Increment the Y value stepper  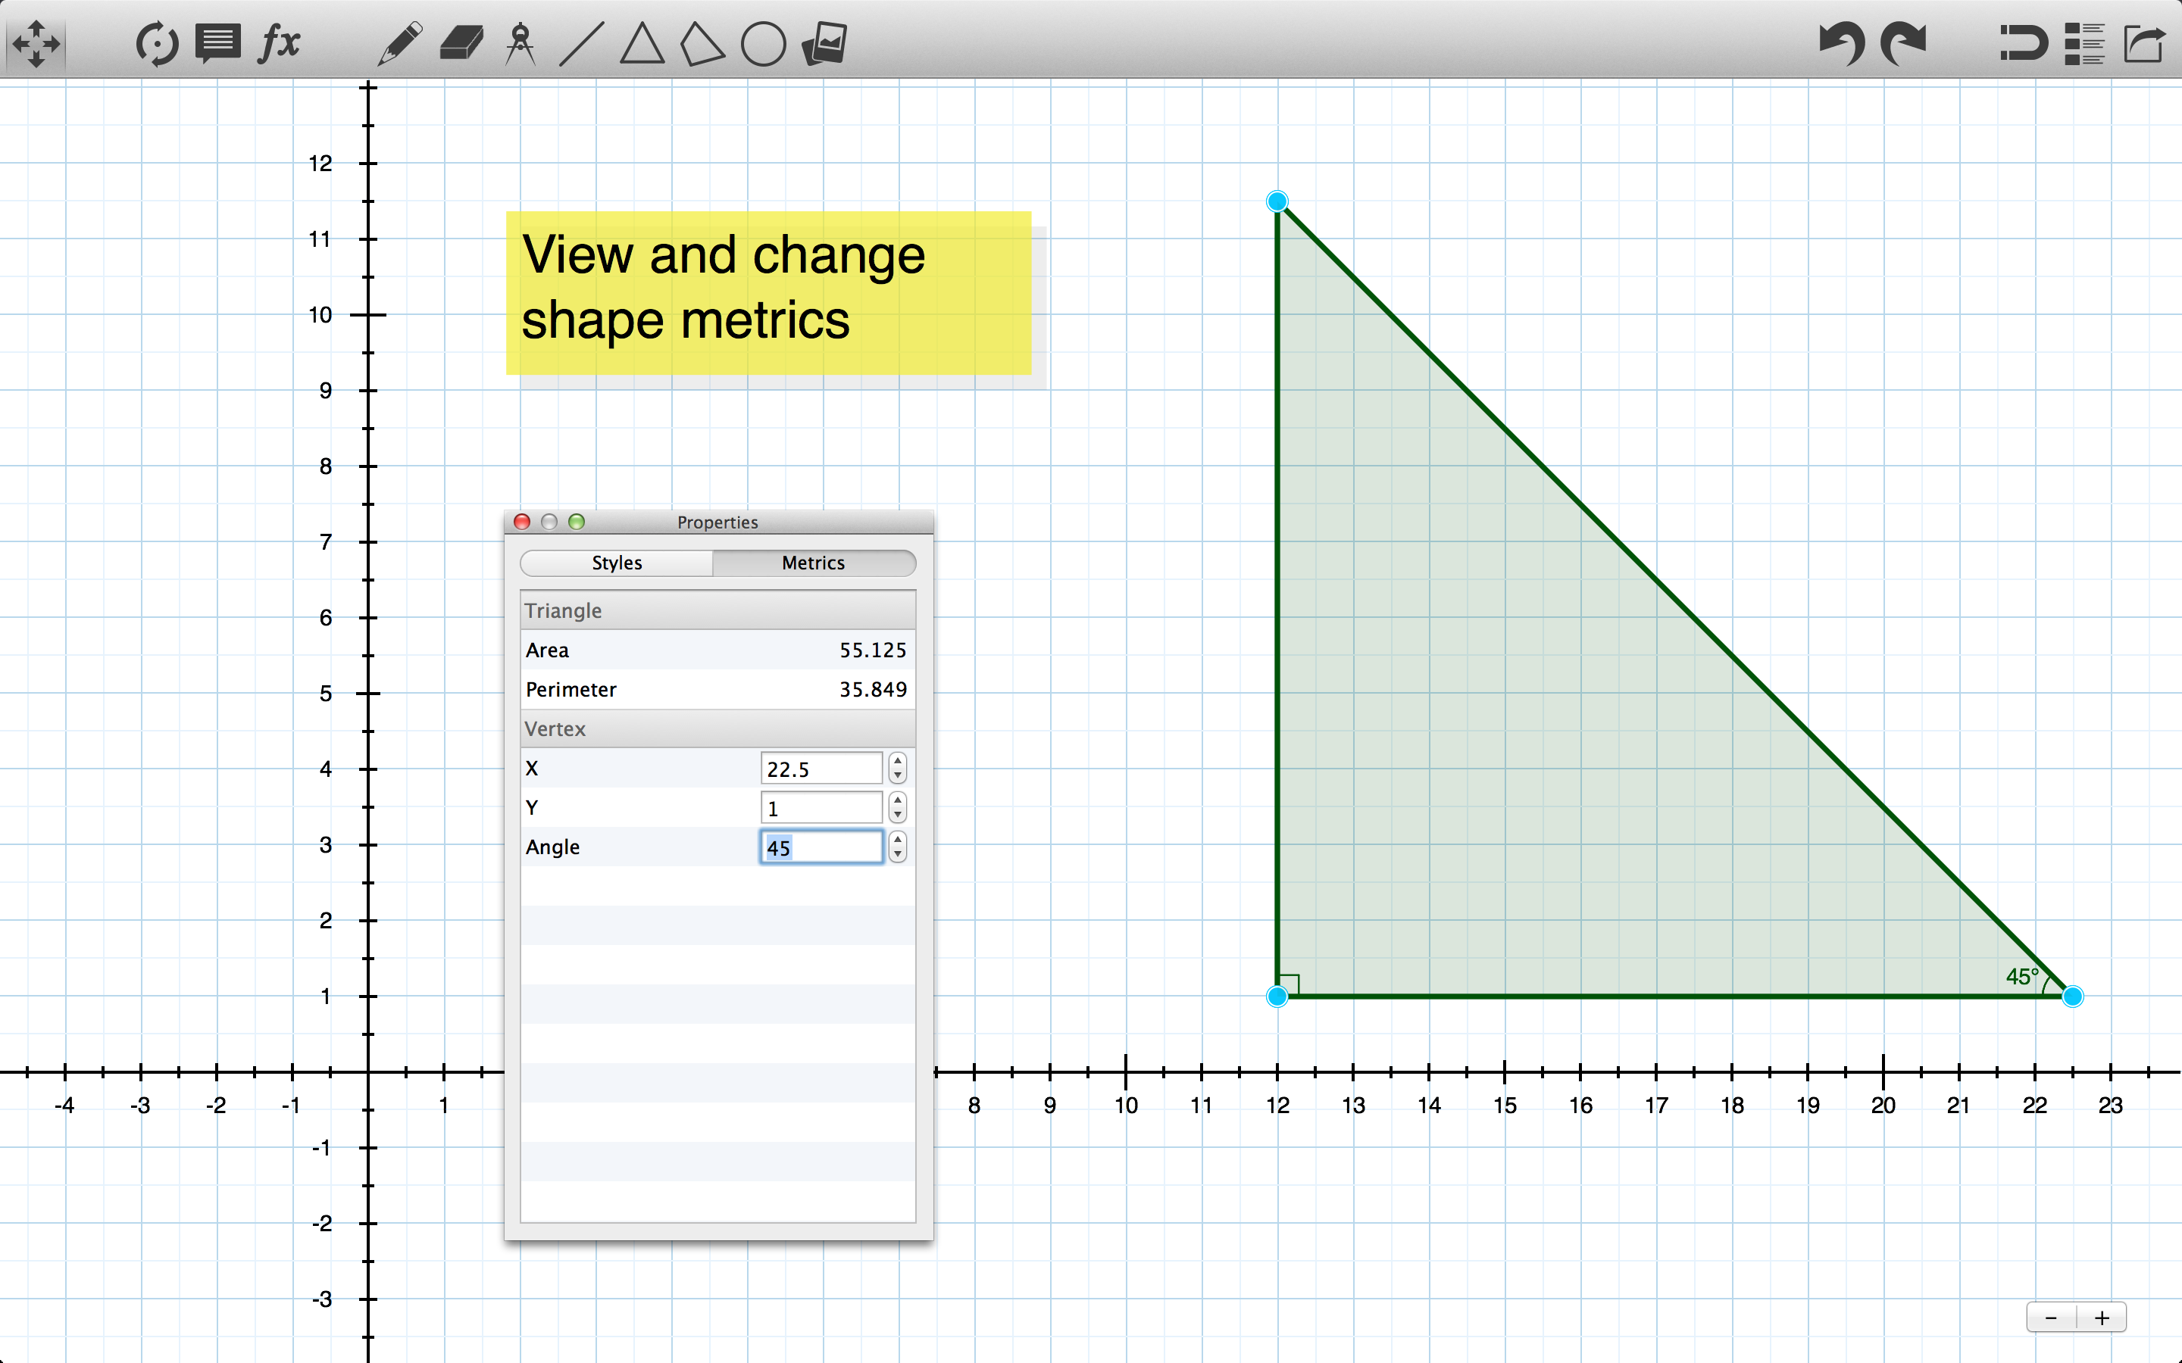(x=897, y=800)
